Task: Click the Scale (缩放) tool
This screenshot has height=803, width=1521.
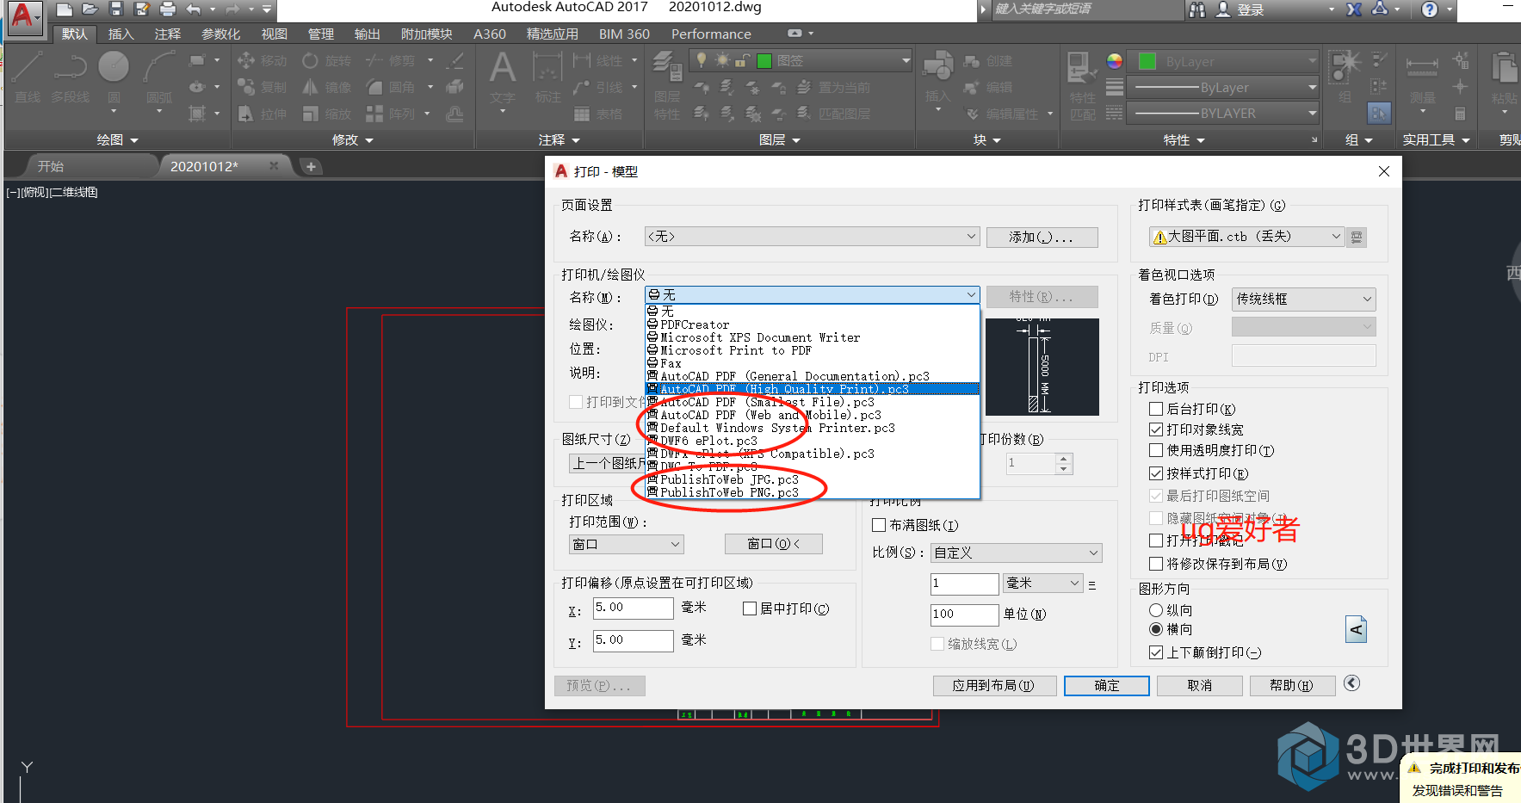Action: [326, 114]
